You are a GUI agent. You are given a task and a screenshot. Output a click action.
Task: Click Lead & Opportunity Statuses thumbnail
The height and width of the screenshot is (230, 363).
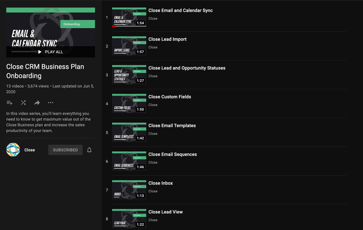click(129, 75)
